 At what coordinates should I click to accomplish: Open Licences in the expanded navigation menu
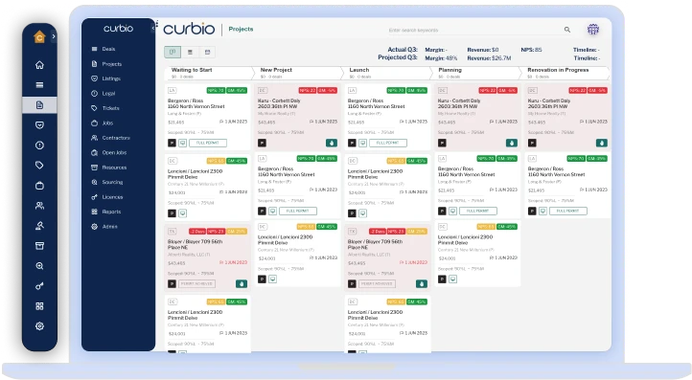point(107,197)
